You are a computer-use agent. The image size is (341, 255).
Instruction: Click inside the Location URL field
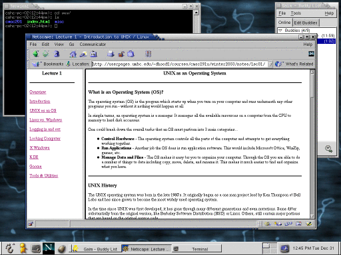[179, 64]
